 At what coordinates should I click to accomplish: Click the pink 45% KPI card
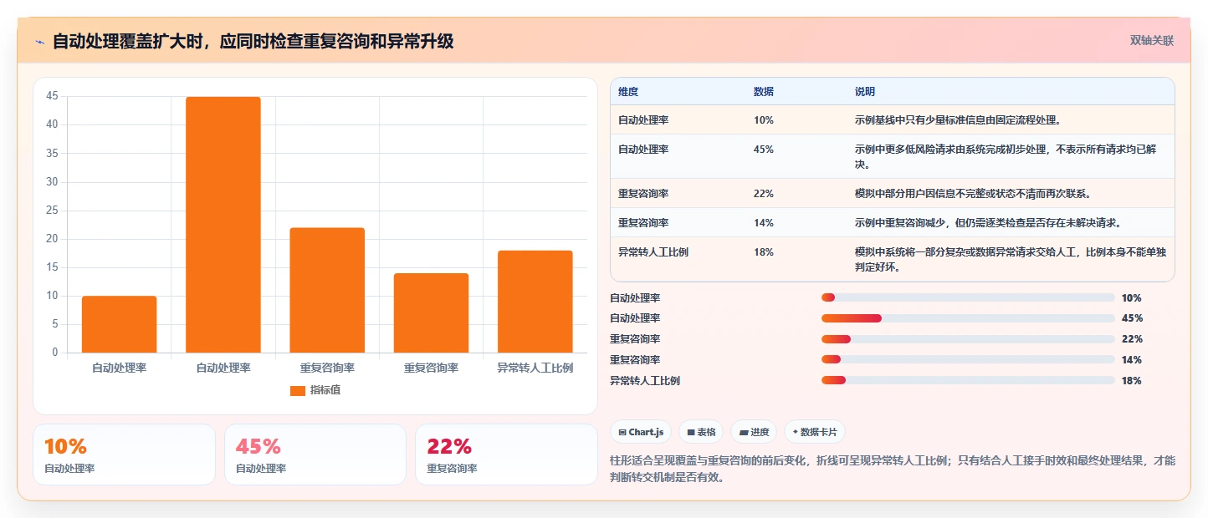click(x=315, y=455)
